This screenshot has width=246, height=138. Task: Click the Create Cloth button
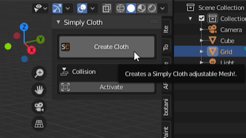coord(107,47)
